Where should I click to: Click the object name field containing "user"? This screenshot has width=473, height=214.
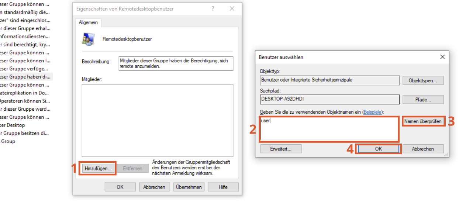coord(329,129)
